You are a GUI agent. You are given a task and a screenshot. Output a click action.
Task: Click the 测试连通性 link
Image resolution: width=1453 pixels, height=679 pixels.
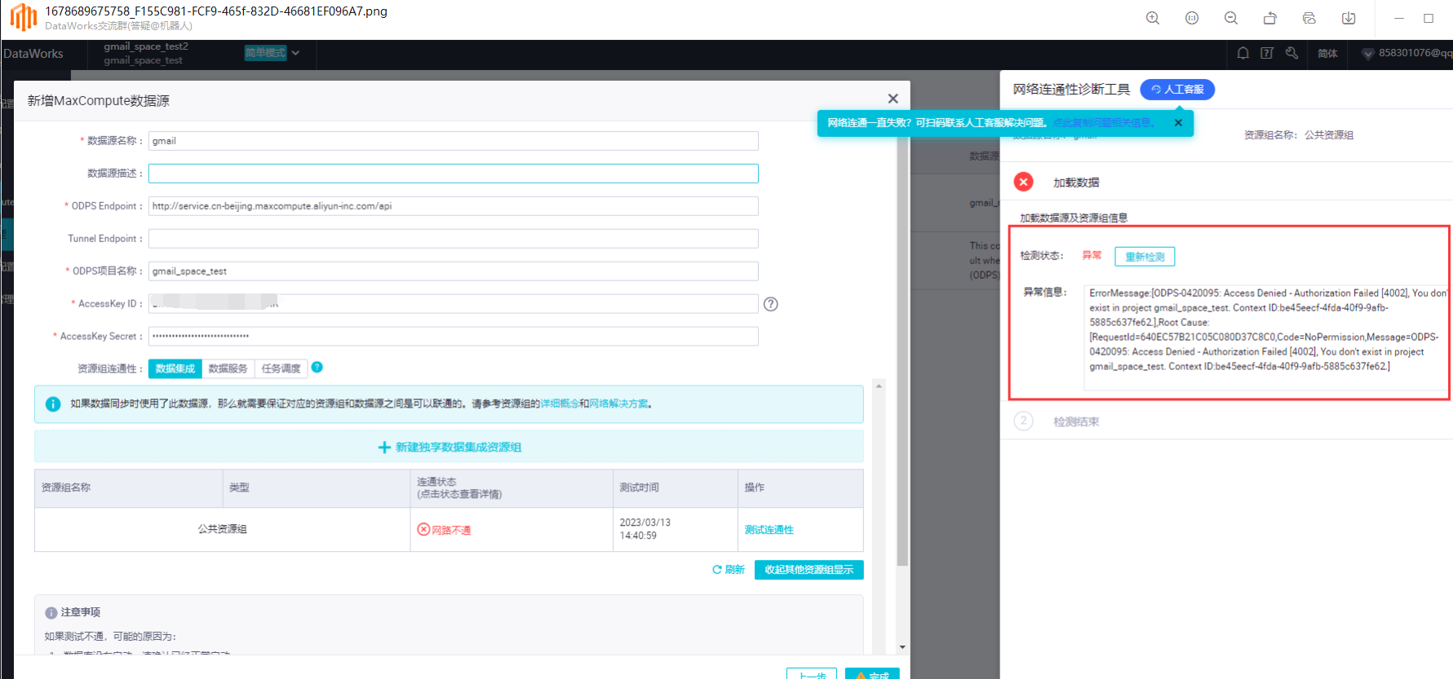click(x=769, y=530)
